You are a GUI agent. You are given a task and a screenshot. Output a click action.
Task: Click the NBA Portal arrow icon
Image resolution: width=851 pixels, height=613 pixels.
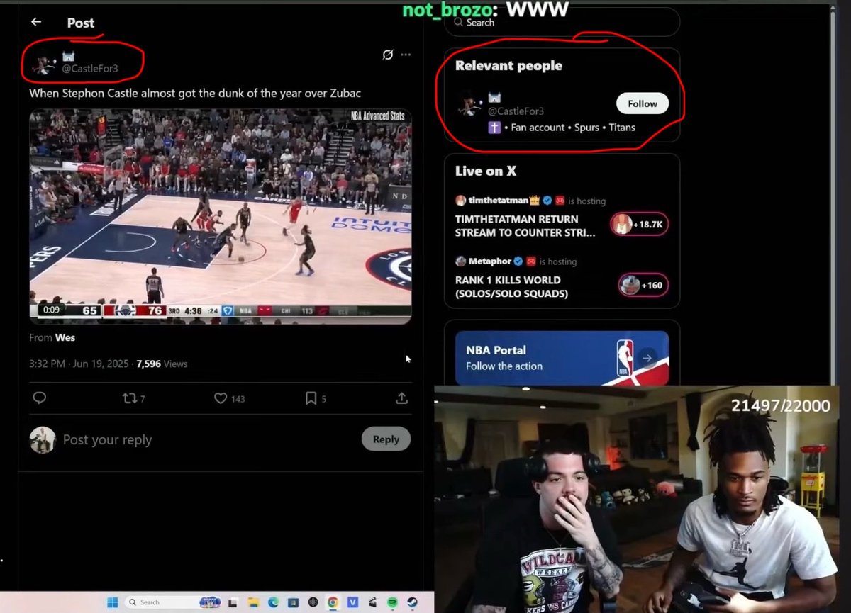[647, 359]
